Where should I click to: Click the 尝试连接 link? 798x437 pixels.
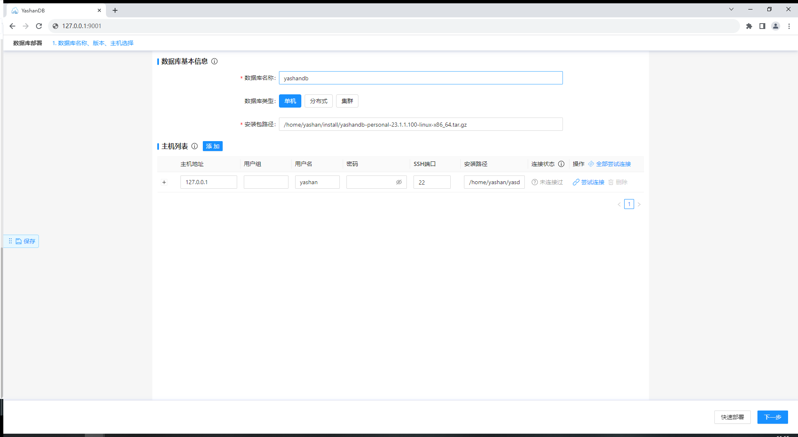pos(589,182)
